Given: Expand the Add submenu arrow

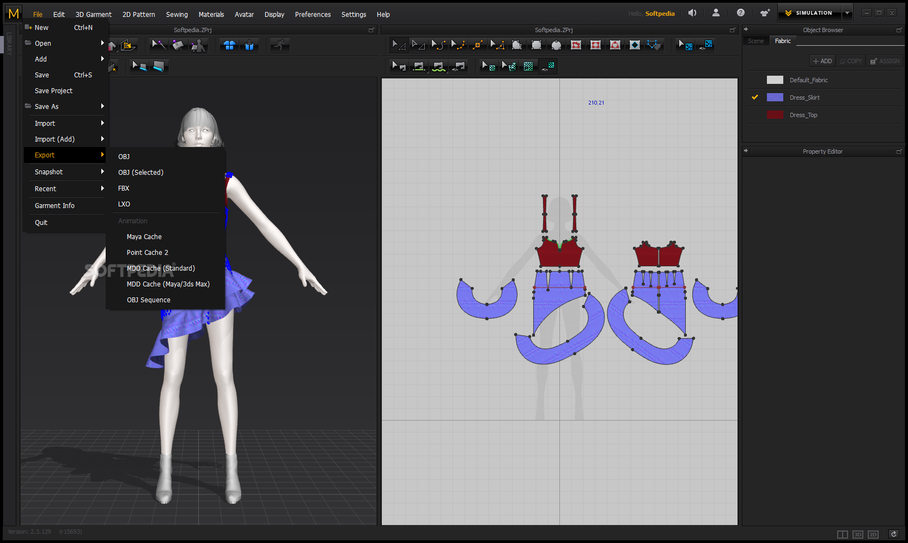Looking at the screenshot, I should [x=102, y=59].
